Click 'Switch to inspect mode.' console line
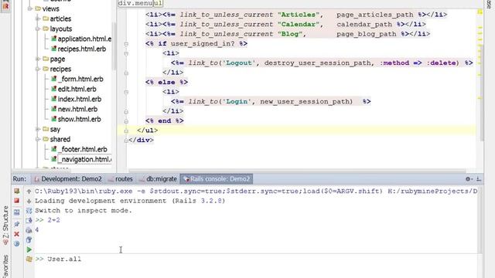Image resolution: width=495 pixels, height=278 pixels. click(x=84, y=211)
